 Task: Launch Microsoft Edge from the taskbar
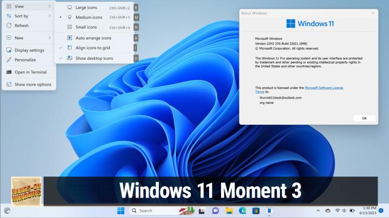(243, 211)
